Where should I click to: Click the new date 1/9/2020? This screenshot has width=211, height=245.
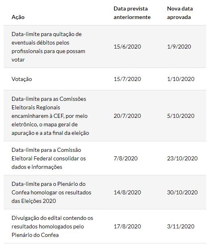click(x=179, y=47)
